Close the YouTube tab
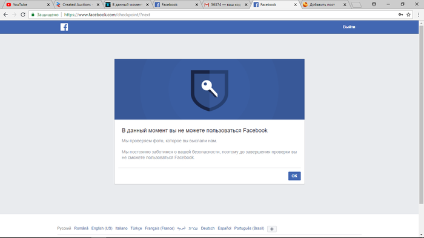The image size is (424, 238). (x=48, y=5)
